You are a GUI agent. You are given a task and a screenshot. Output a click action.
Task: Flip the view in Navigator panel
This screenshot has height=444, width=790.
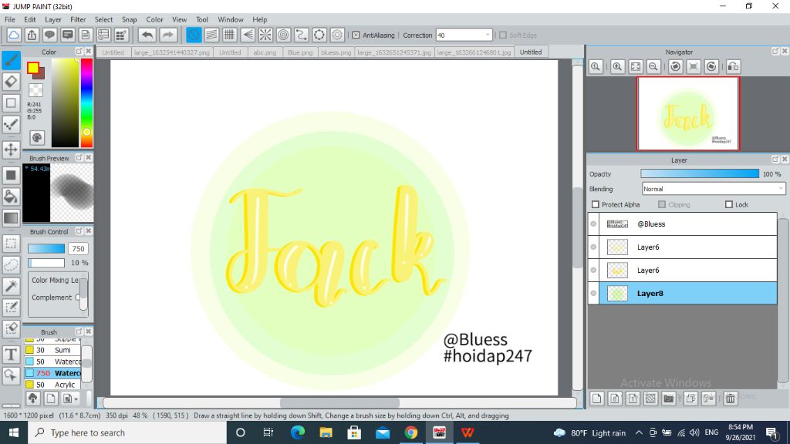(733, 66)
